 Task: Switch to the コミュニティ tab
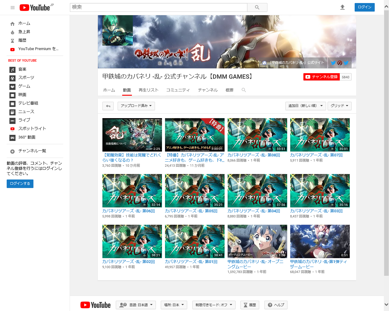[x=178, y=90]
